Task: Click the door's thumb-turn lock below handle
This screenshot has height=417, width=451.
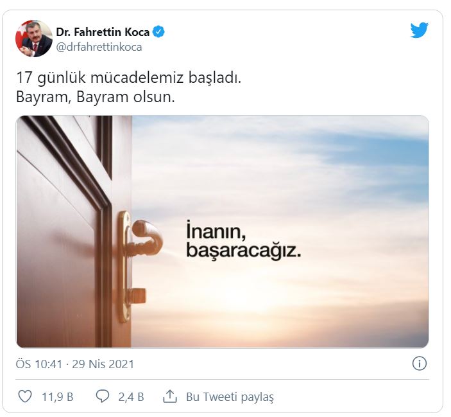Action: pyautogui.click(x=137, y=296)
